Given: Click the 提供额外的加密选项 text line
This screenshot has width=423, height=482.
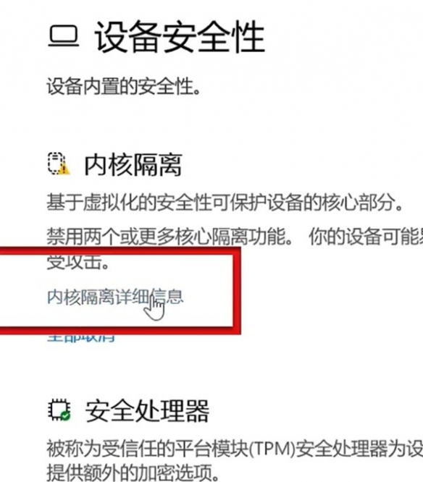Looking at the screenshot, I should click(x=133, y=472).
